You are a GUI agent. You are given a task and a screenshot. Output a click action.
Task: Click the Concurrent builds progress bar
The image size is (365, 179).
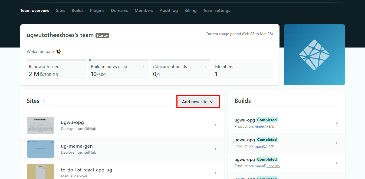point(181,60)
